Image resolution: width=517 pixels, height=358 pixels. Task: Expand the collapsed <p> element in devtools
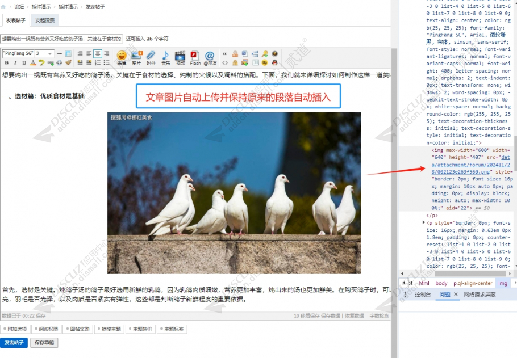coord(424,222)
